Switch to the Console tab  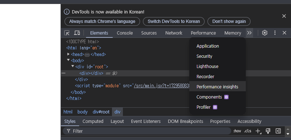coord(125,33)
